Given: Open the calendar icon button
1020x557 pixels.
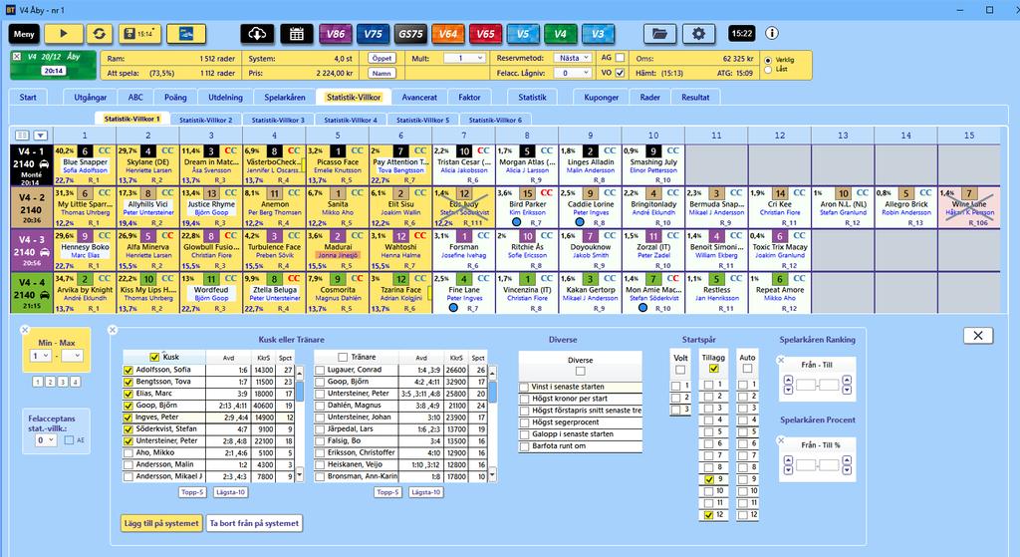Looking at the screenshot, I should 297,34.
